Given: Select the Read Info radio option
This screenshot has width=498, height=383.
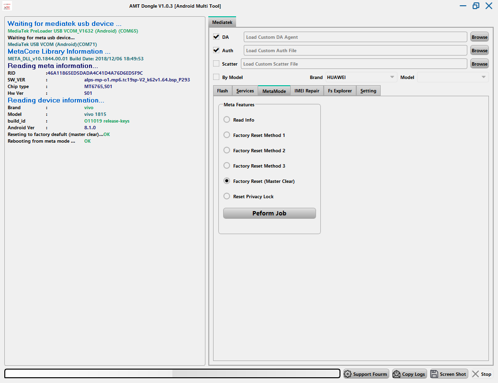Looking at the screenshot, I should coord(227,120).
